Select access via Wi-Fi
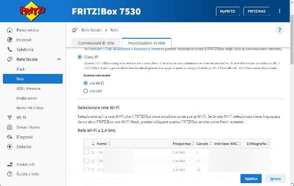 85,83
